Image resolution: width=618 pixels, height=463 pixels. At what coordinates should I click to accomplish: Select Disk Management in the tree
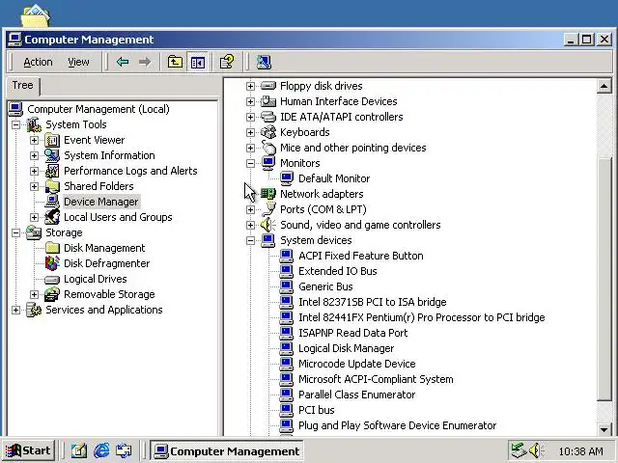pyautogui.click(x=104, y=248)
